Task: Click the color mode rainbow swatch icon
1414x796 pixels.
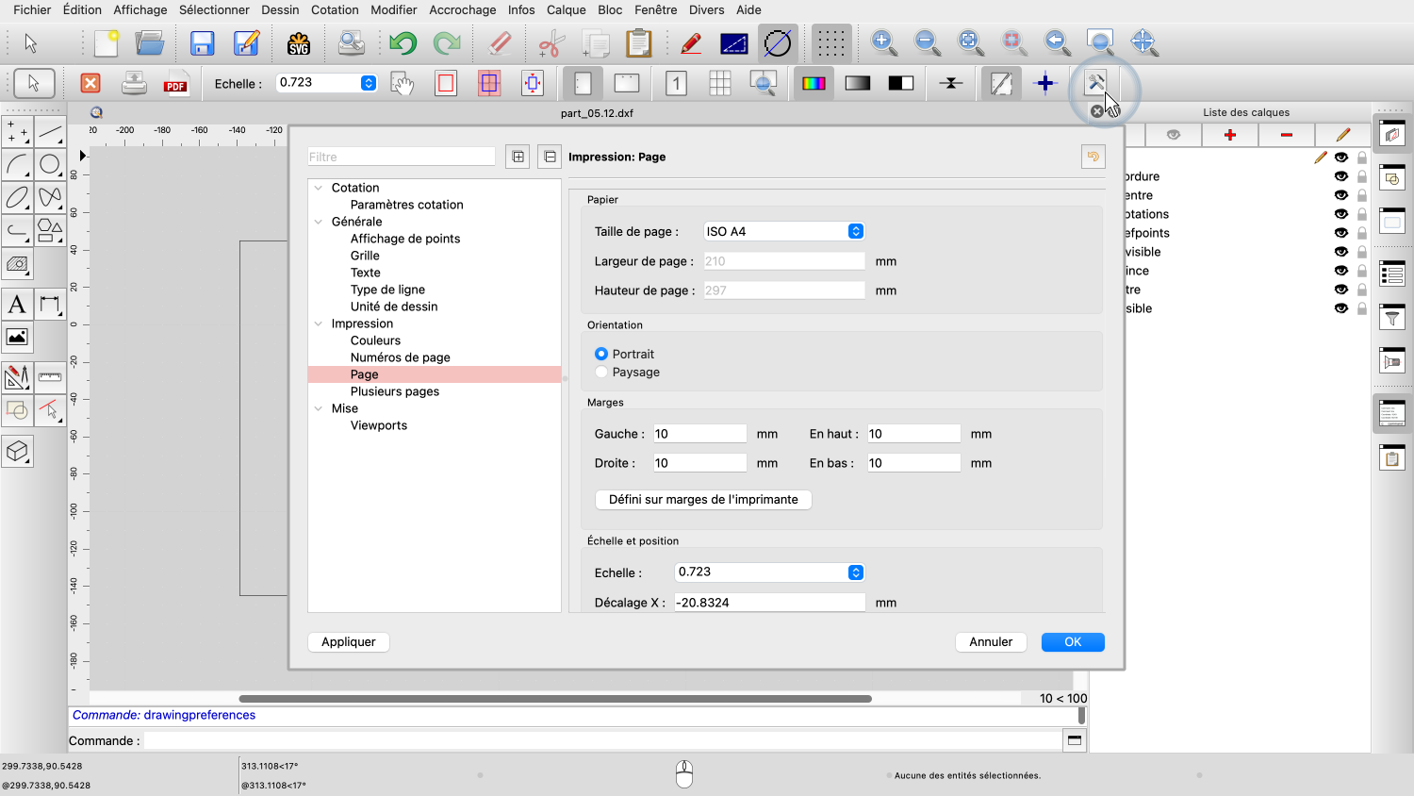Action: (814, 84)
